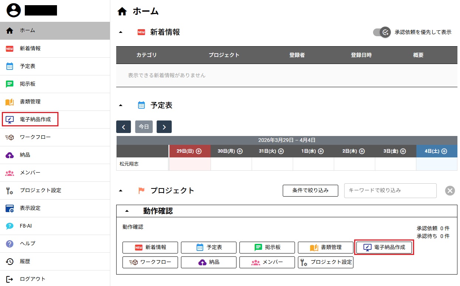
Task: Click the ヘルプ question mark icon
Action: click(10, 244)
